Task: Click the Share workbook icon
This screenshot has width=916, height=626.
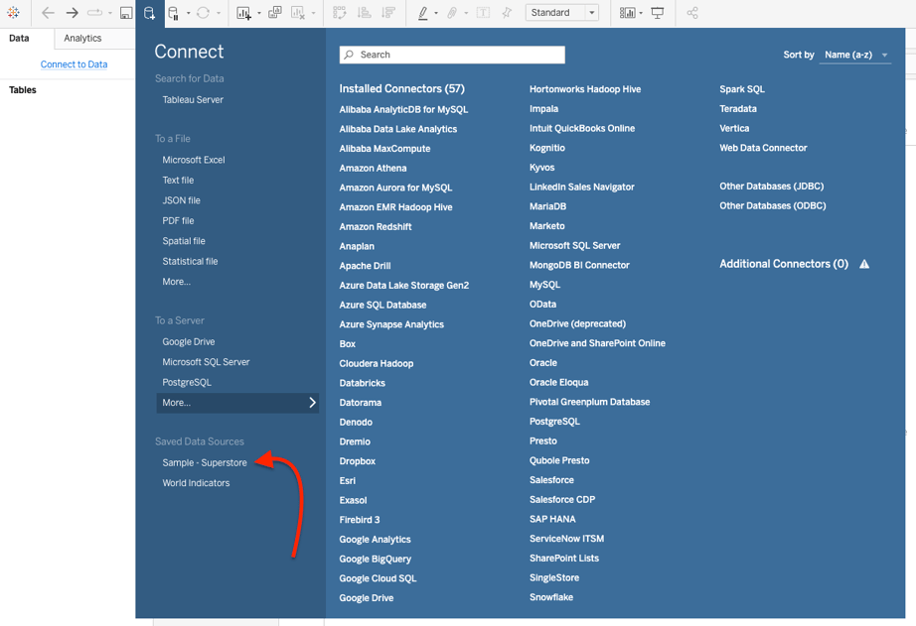Action: tap(692, 13)
